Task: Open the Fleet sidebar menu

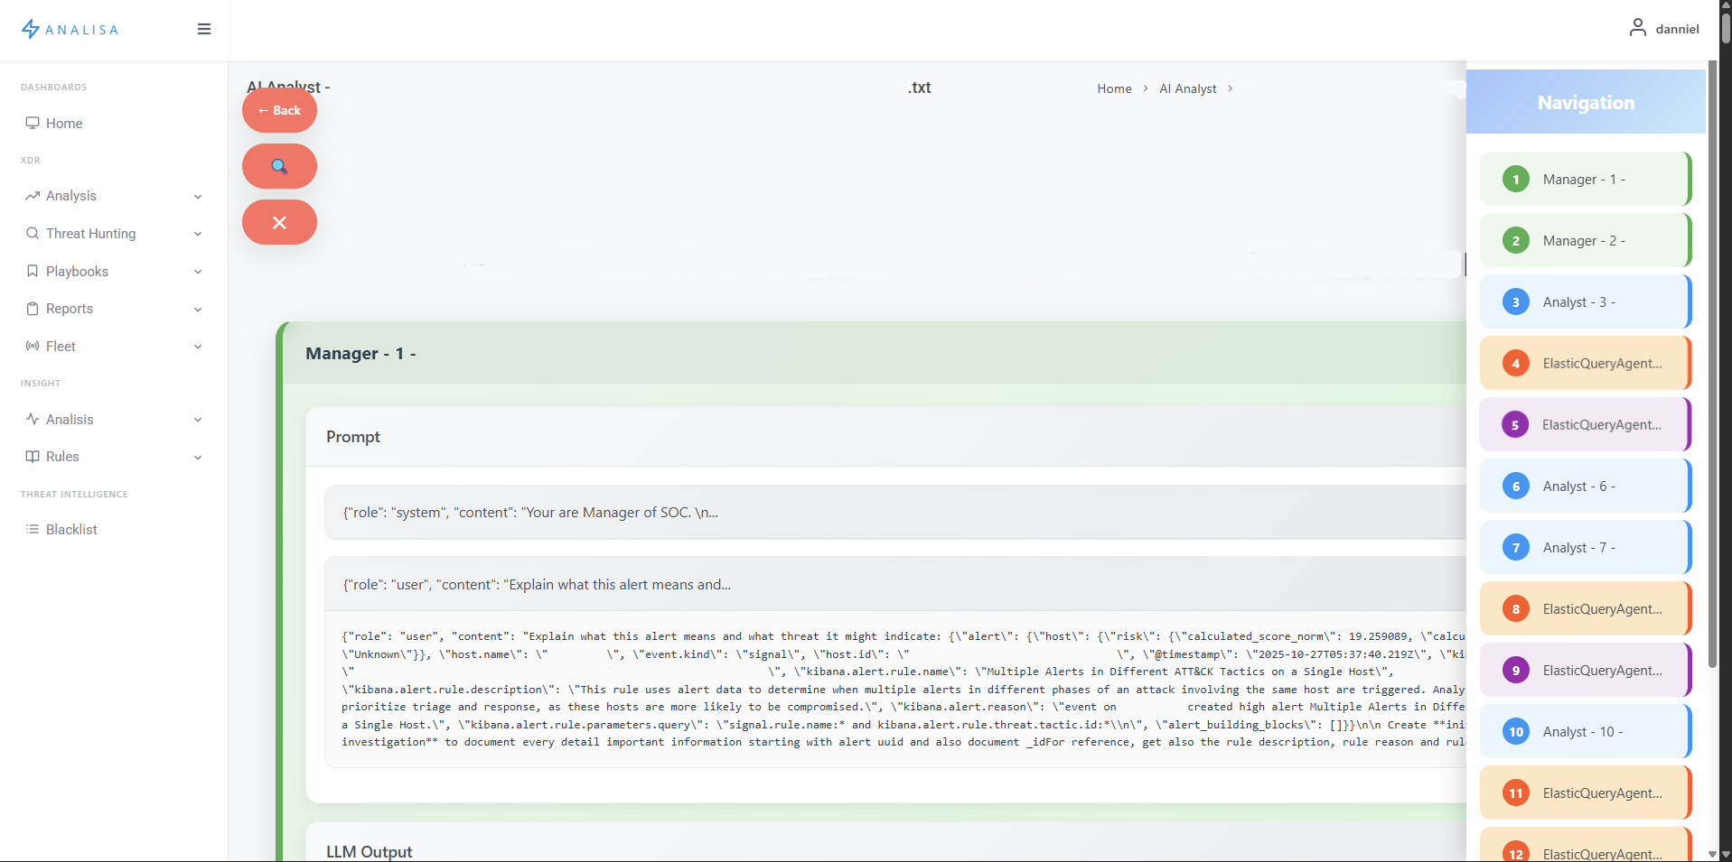Action: [114, 346]
